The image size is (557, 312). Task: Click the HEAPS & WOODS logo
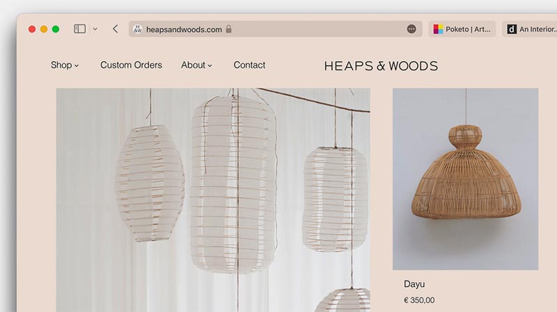coord(381,66)
